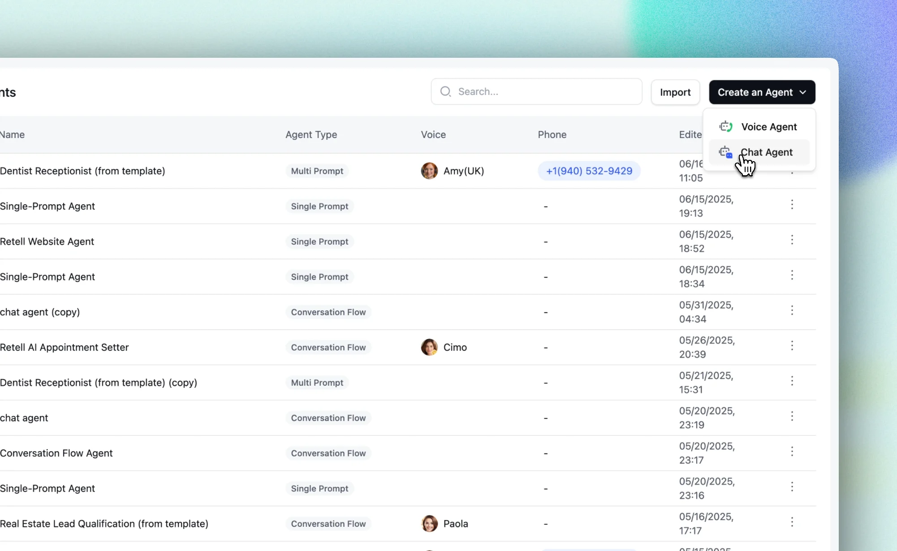The height and width of the screenshot is (551, 897).
Task: Open Real Estate Lead Qualification (from template)
Action: click(104, 524)
